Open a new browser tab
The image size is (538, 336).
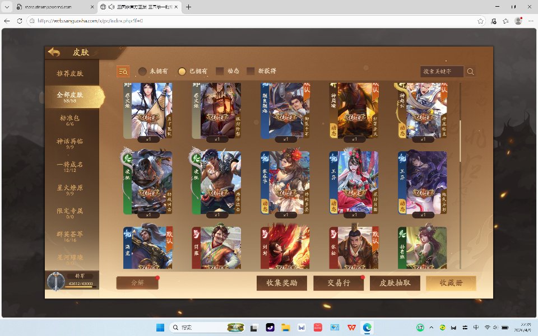coord(188,7)
